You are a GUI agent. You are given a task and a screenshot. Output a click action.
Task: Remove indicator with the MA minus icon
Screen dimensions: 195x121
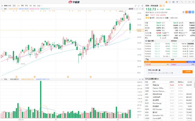pos(140,9)
